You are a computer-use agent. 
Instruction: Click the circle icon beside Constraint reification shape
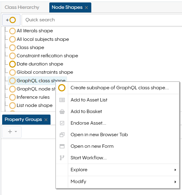[12, 56]
